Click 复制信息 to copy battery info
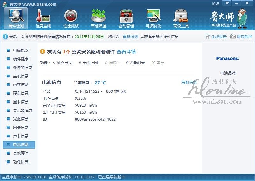This screenshot has height=181, width=255. (x=189, y=83)
